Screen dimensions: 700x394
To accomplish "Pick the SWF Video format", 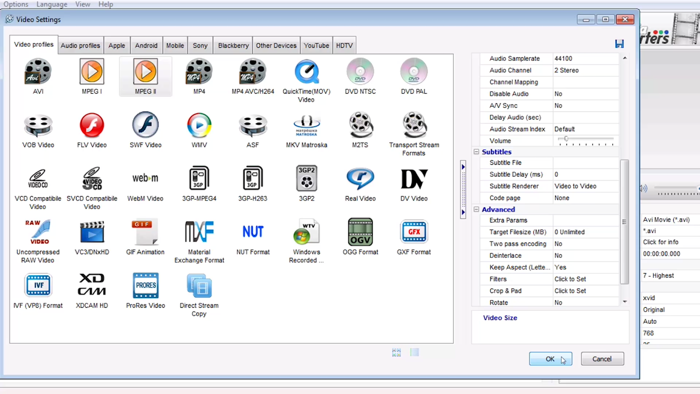I will [x=146, y=130].
